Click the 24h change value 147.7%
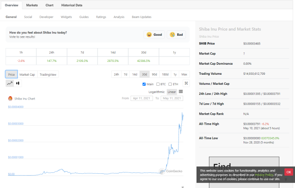 coord(52,61)
